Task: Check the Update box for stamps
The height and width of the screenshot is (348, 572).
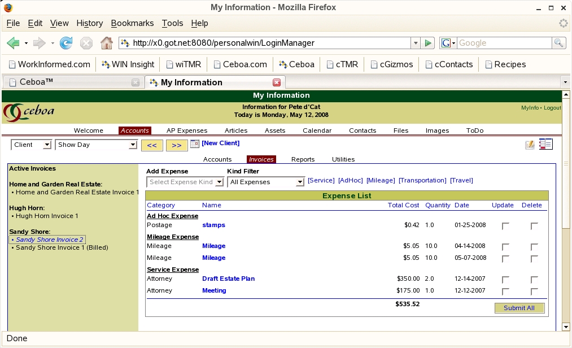Action: pos(505,226)
